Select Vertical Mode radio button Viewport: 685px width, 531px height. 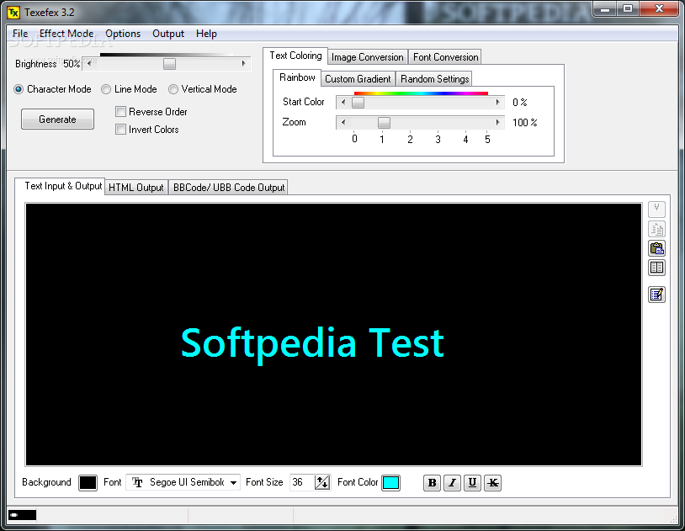click(173, 89)
